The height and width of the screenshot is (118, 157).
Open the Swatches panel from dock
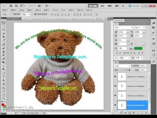tap(153, 27)
